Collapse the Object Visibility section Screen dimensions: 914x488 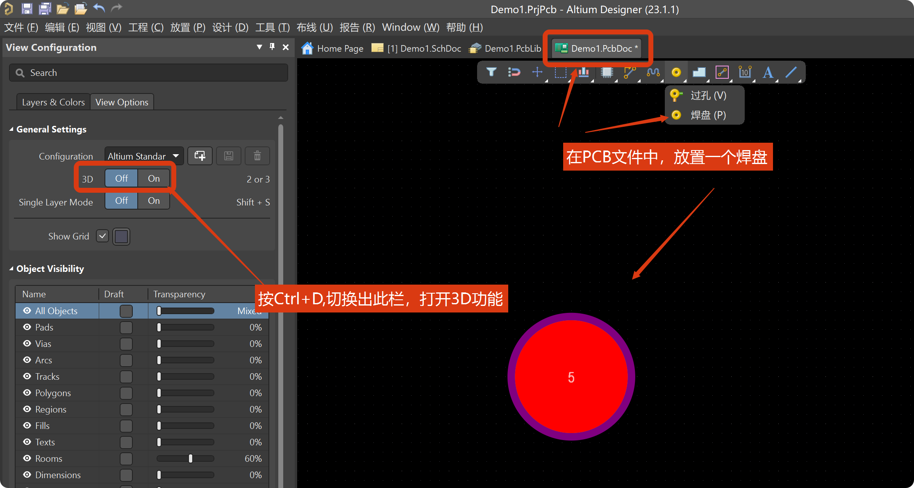pyautogui.click(x=11, y=269)
